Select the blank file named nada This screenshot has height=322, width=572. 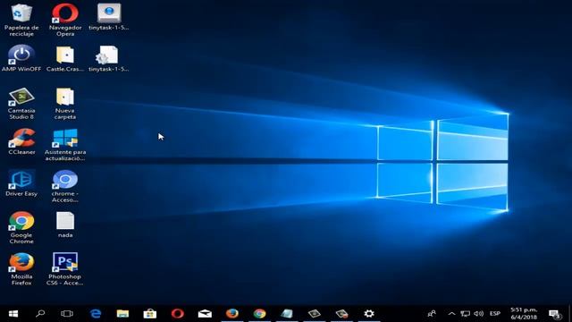tap(65, 225)
